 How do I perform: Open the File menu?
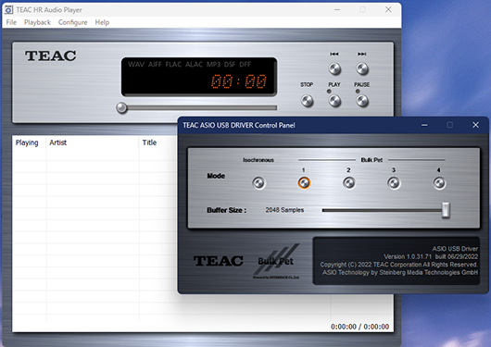click(11, 22)
